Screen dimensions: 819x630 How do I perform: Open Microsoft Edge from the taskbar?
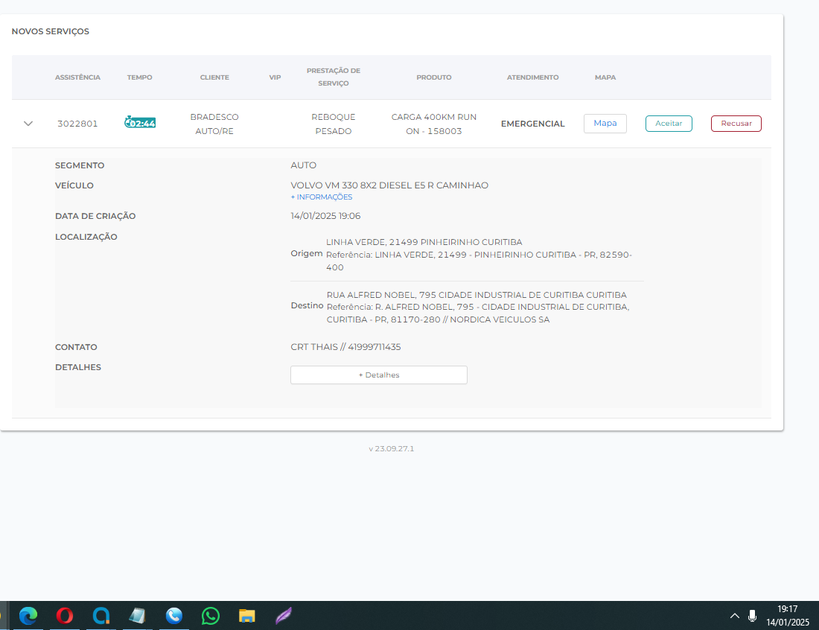click(x=28, y=616)
